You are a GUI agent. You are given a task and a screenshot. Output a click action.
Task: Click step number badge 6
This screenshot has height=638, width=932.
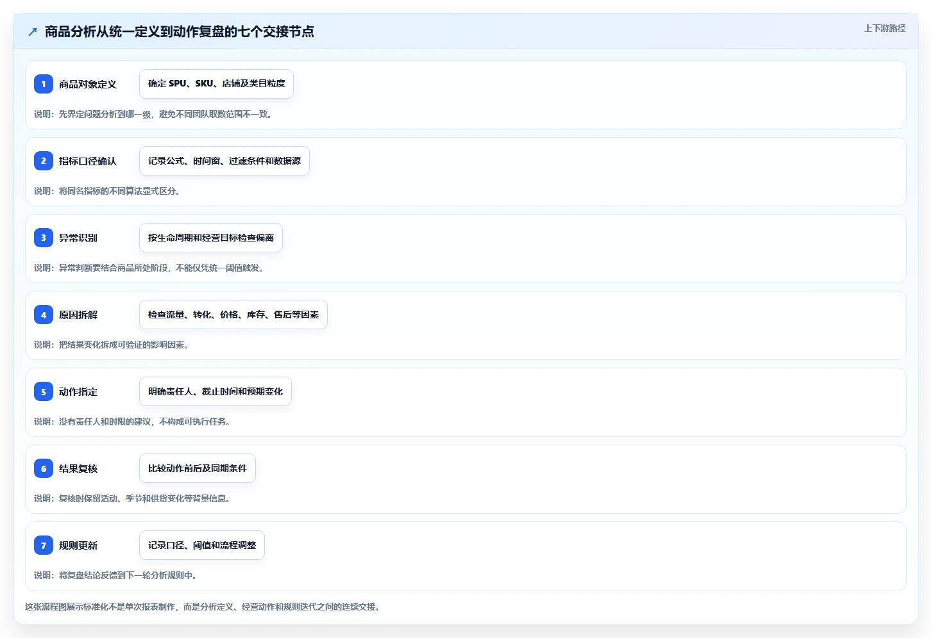44,468
